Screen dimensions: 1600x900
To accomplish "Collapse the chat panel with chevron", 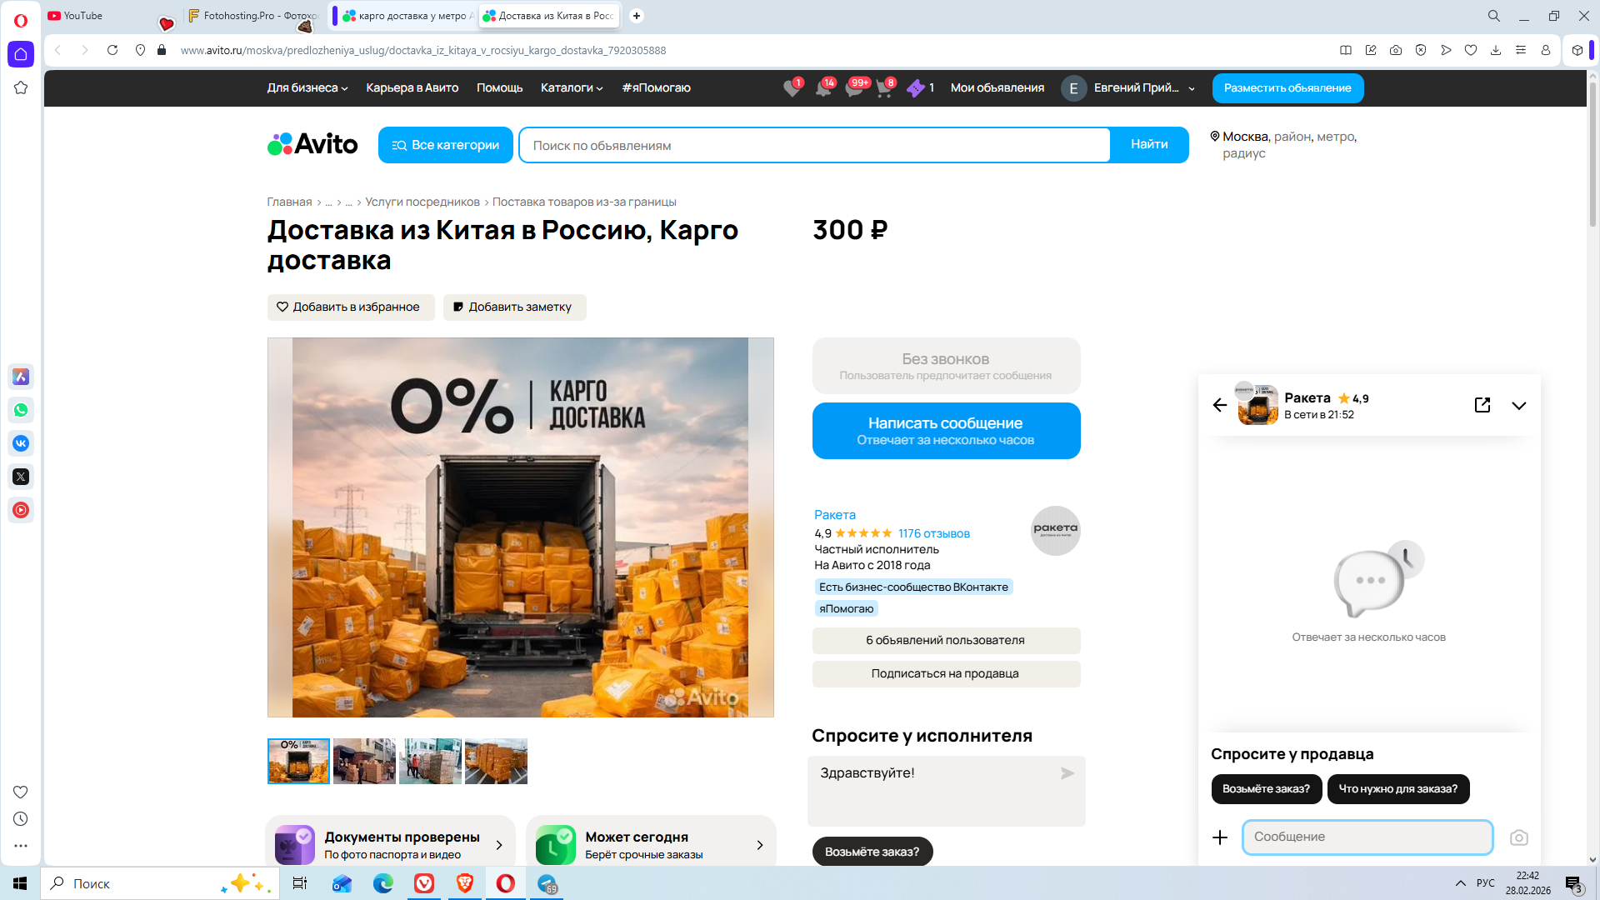I will click(x=1519, y=406).
